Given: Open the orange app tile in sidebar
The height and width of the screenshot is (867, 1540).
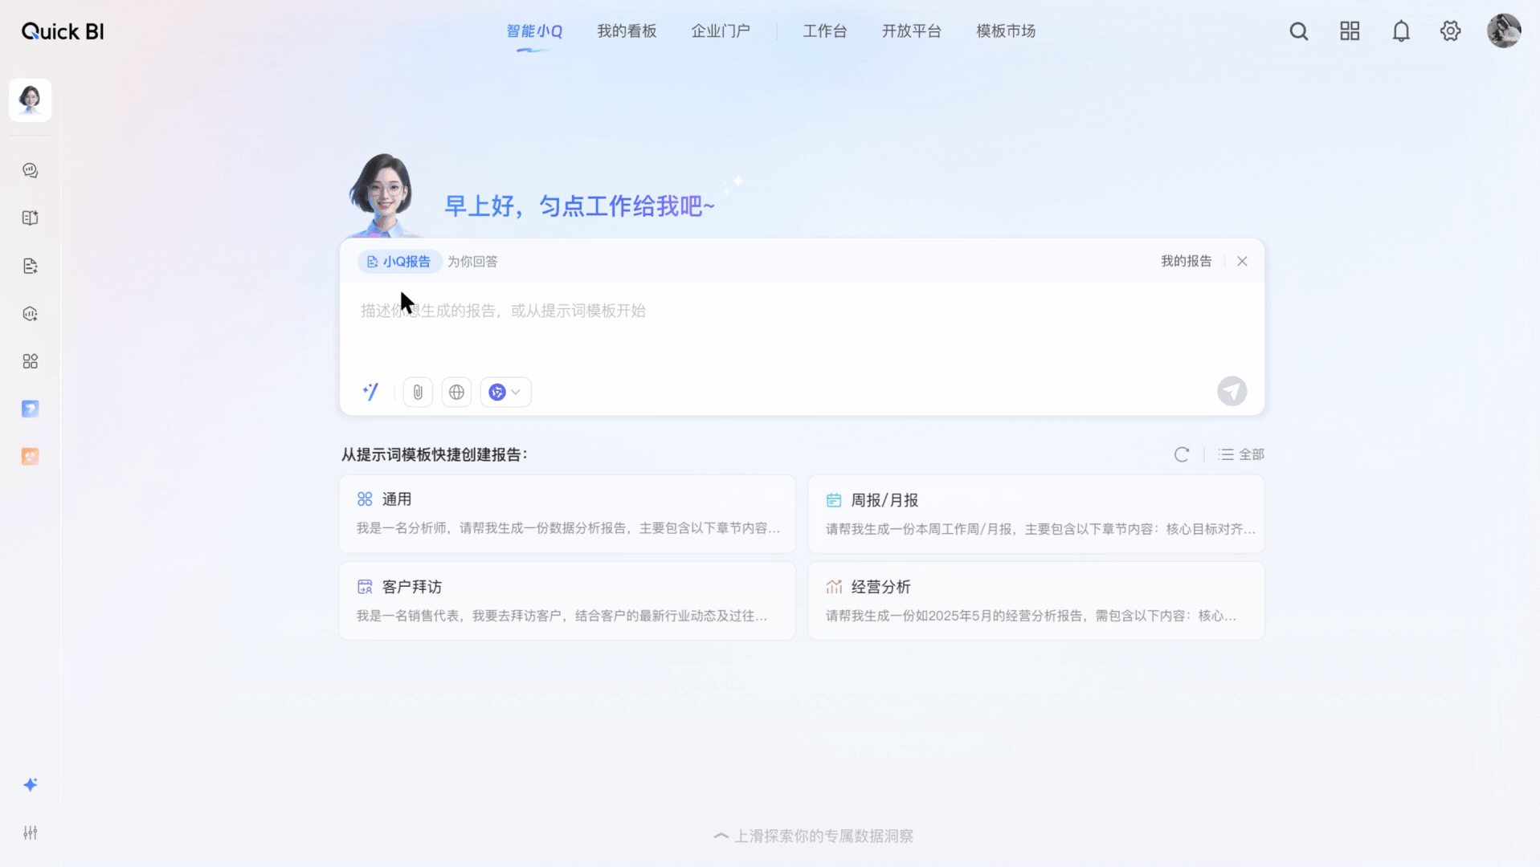Looking at the screenshot, I should (x=31, y=457).
